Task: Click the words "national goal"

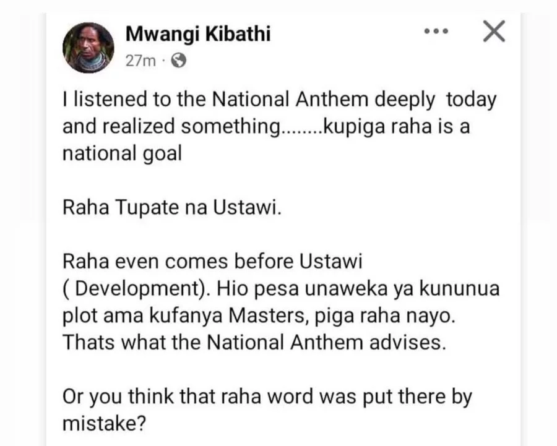Action: point(122,153)
